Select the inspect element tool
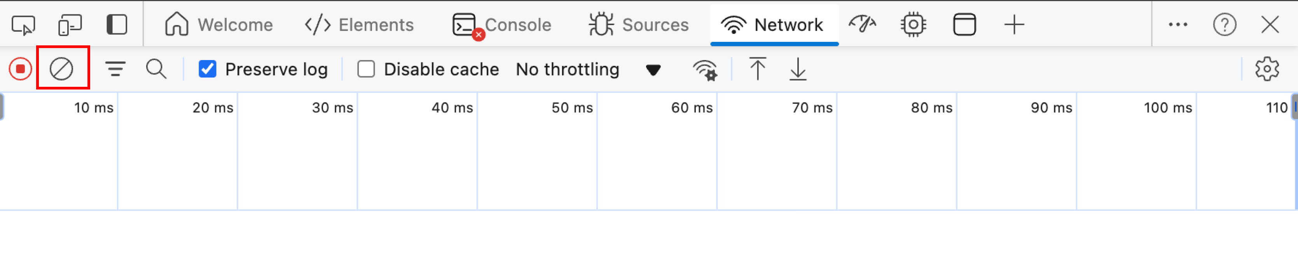Screen dimensions: 1298x260 click(23, 24)
